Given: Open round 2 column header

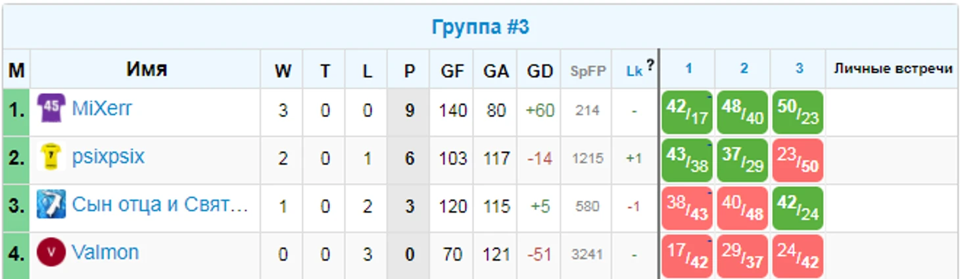Looking at the screenshot, I should click(744, 69).
